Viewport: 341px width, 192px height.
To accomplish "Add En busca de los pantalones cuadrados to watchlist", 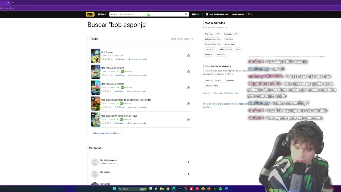I will coord(93,99).
